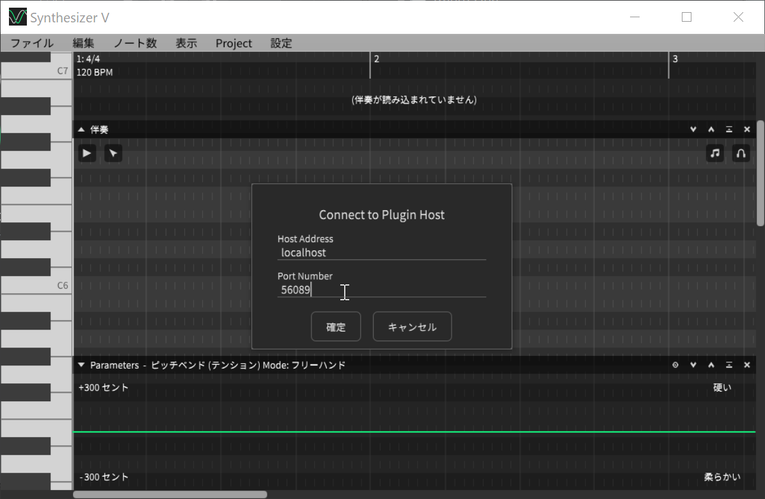Click the horizontal scrollbar thumb
765x499 pixels.
[170, 495]
